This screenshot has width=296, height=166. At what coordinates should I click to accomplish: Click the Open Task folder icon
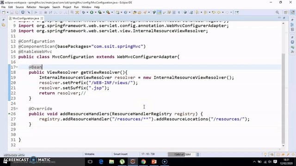pos(140,12)
